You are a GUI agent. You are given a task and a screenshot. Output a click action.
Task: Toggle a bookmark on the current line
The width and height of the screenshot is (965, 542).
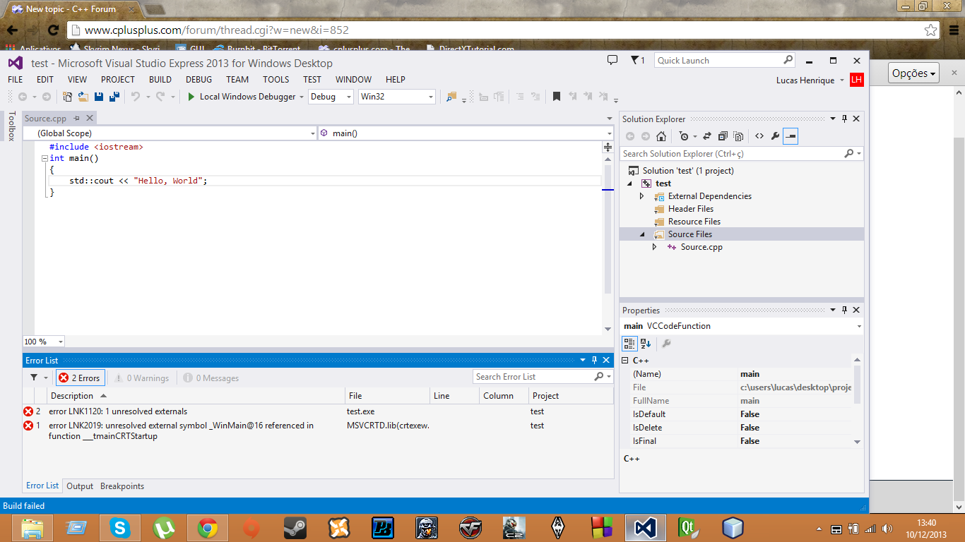pyautogui.click(x=556, y=97)
